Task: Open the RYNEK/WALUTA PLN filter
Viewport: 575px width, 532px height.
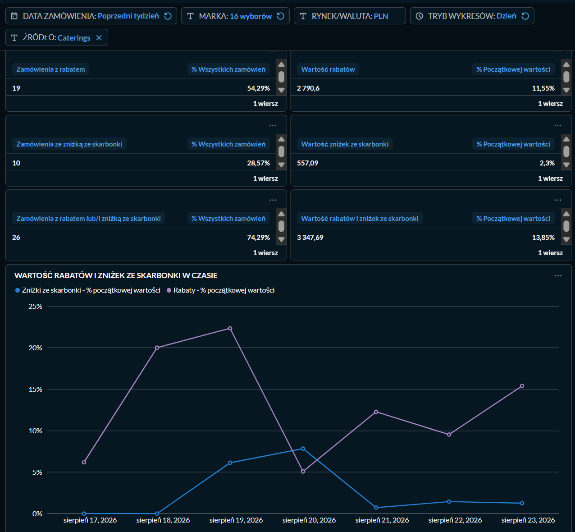Action: point(350,16)
